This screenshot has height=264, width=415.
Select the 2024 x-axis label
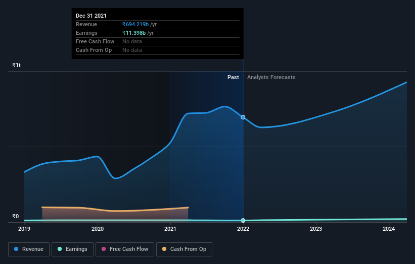point(389,229)
